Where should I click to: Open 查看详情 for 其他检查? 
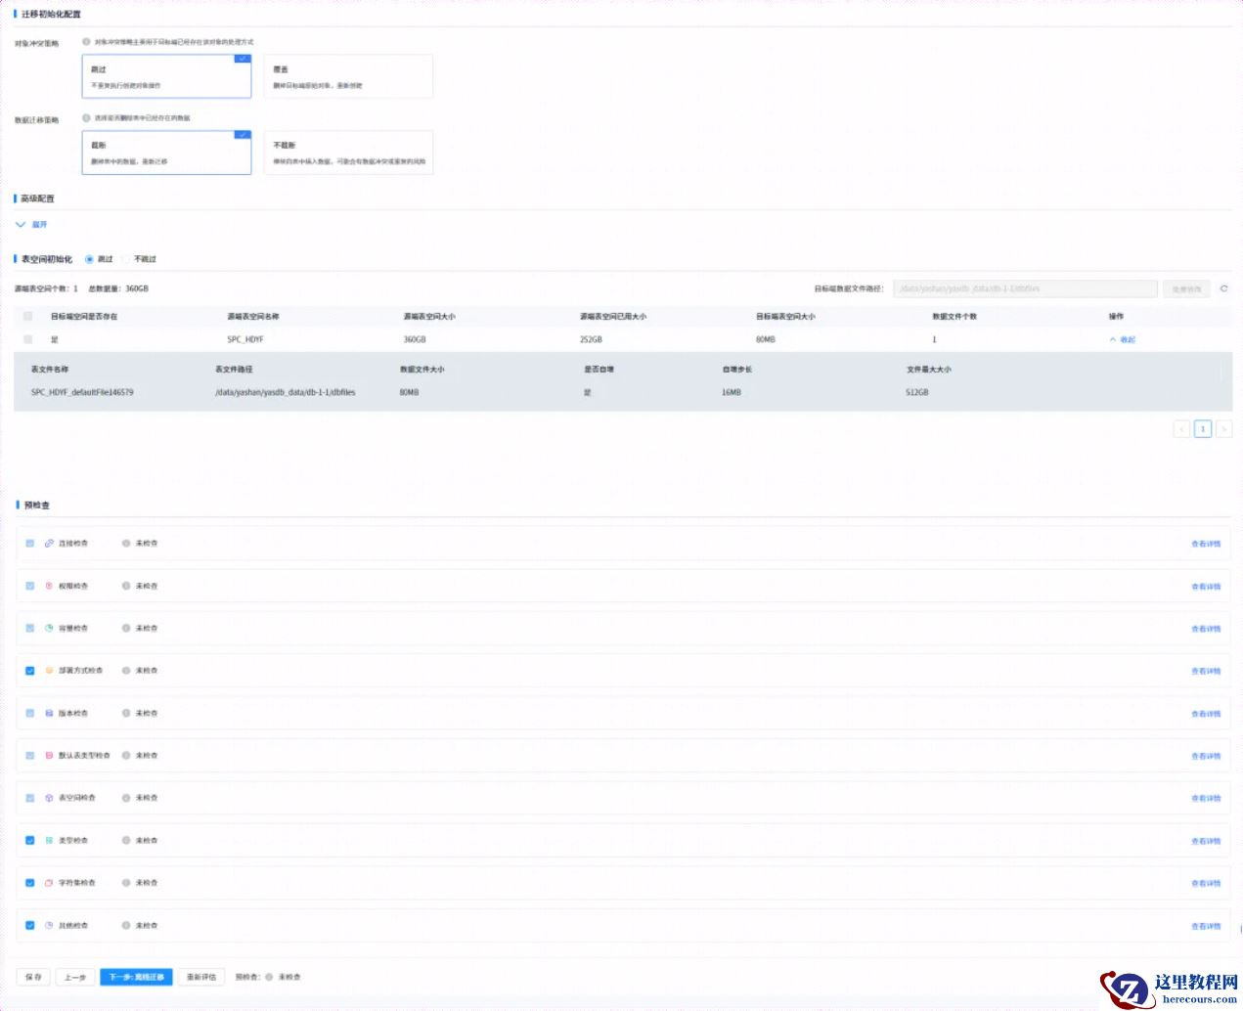click(1206, 926)
